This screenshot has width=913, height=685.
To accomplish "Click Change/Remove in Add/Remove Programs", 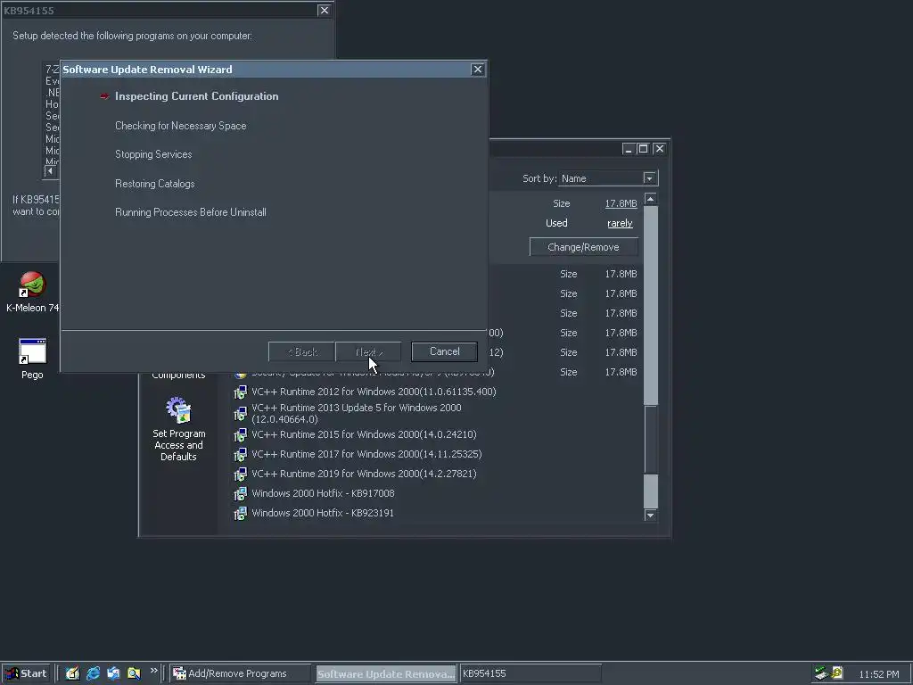I will coord(583,247).
